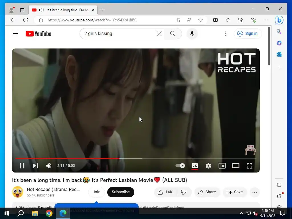Open tab actions menu icon
292x219 pixels.
(22, 10)
